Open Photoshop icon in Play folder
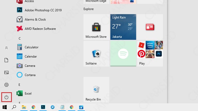 [159, 54]
